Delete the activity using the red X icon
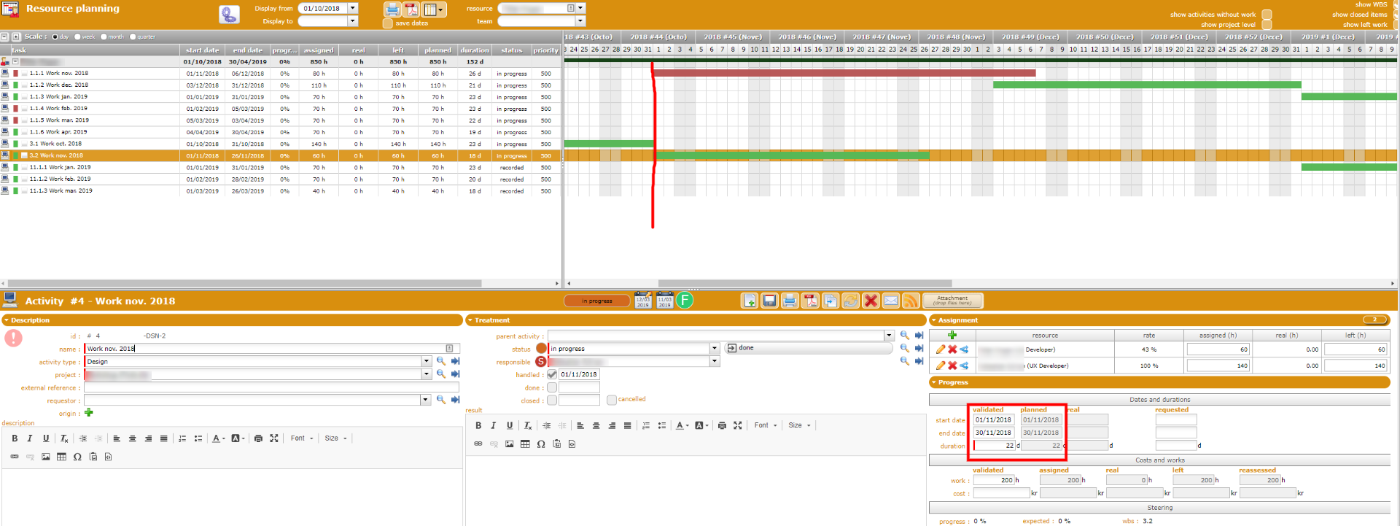Screen dimensions: 1400x526 click(871, 301)
